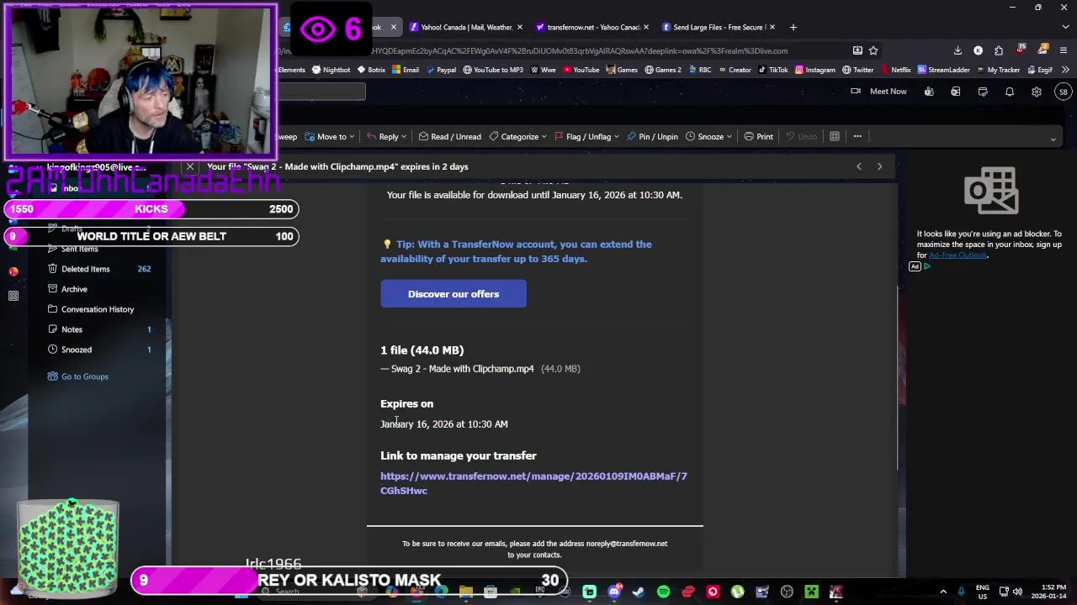Click Print in the Outlook toolbar
Viewport: 1077px width, 605px height.
758,136
